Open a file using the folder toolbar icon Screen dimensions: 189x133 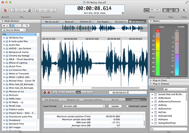pos(19,10)
